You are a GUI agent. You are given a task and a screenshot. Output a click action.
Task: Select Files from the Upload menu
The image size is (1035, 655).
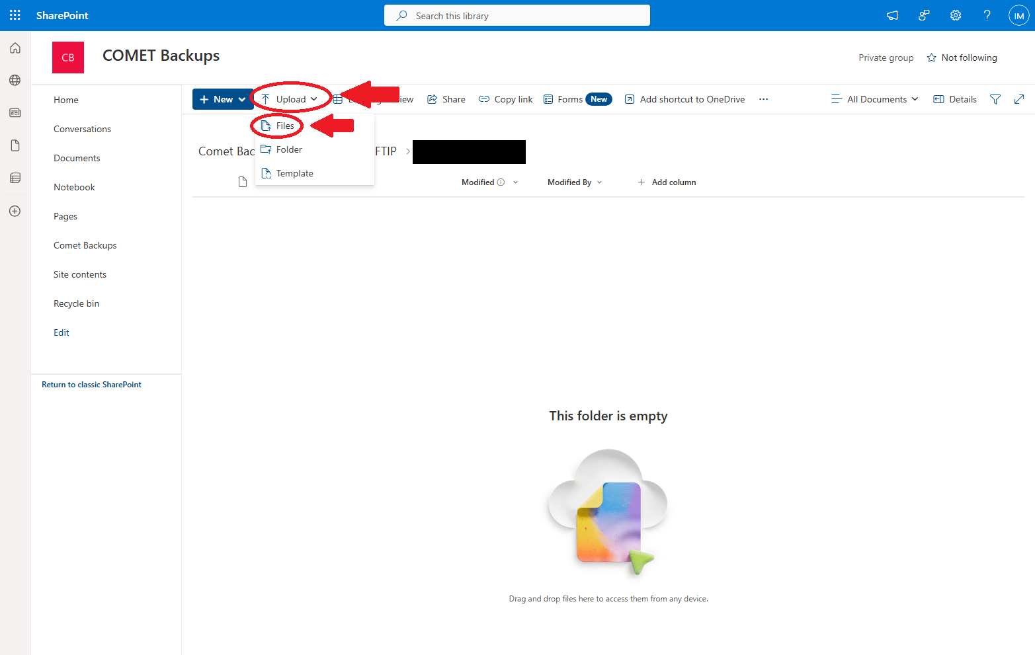coord(315,126)
